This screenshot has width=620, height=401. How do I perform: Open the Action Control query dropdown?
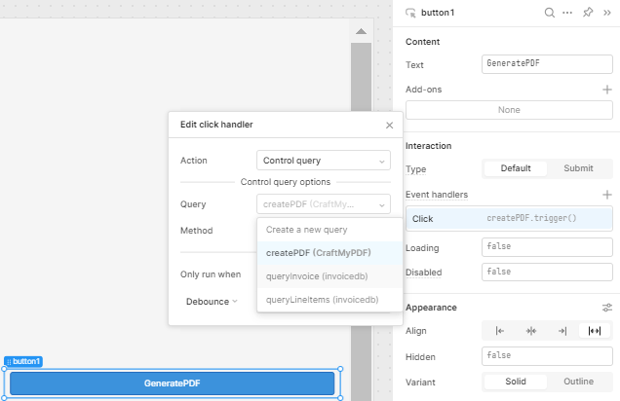point(324,161)
